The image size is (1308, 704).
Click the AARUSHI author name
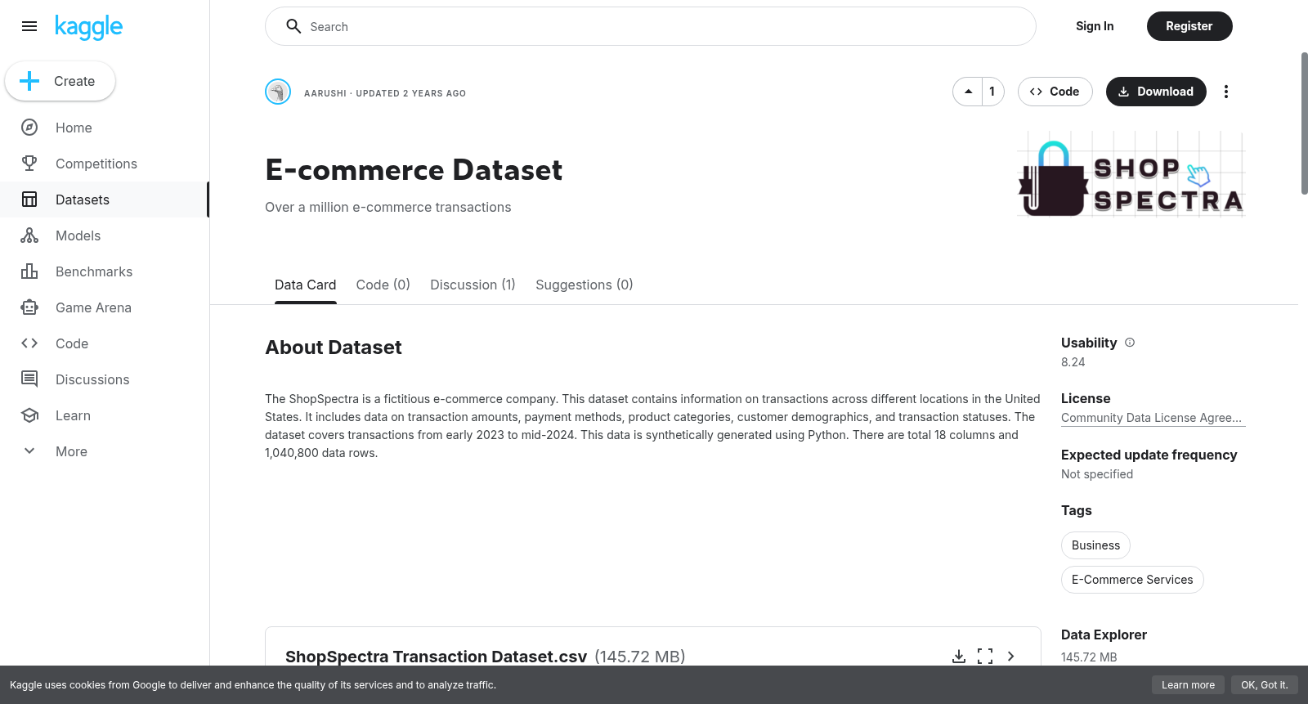click(325, 93)
